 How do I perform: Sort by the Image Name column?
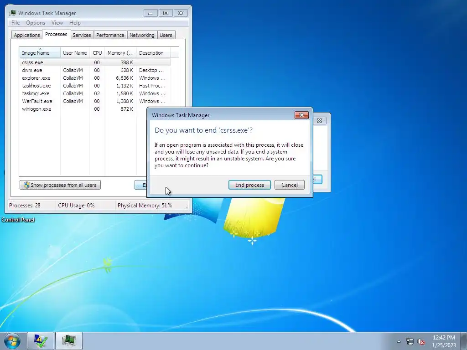point(40,53)
